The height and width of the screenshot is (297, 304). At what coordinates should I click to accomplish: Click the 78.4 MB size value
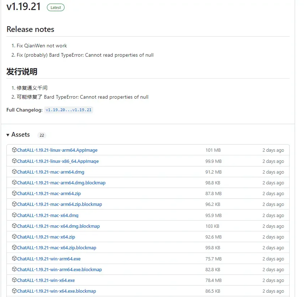tap(213, 280)
